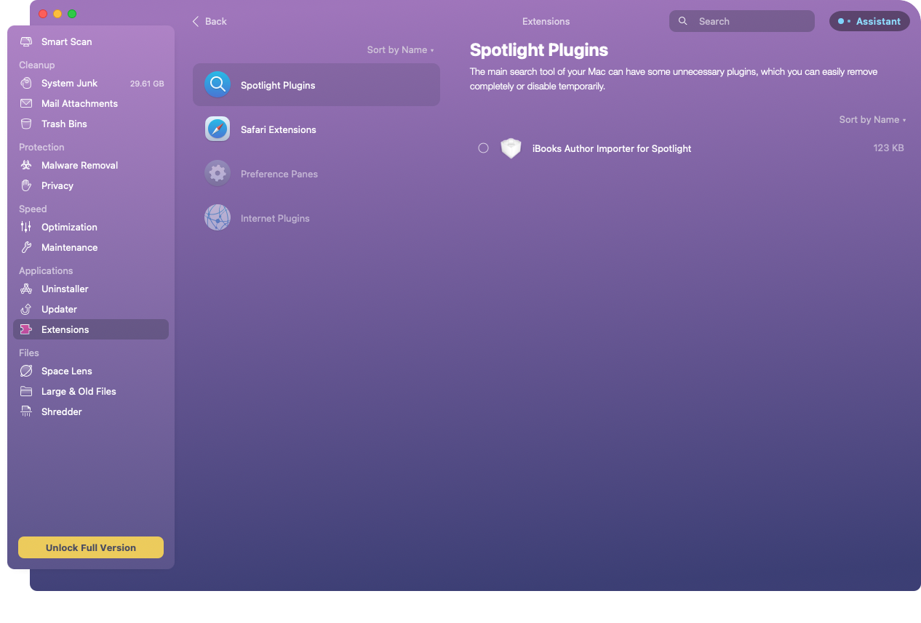
Task: Click the Preference Panes gear icon
Action: 218,174
